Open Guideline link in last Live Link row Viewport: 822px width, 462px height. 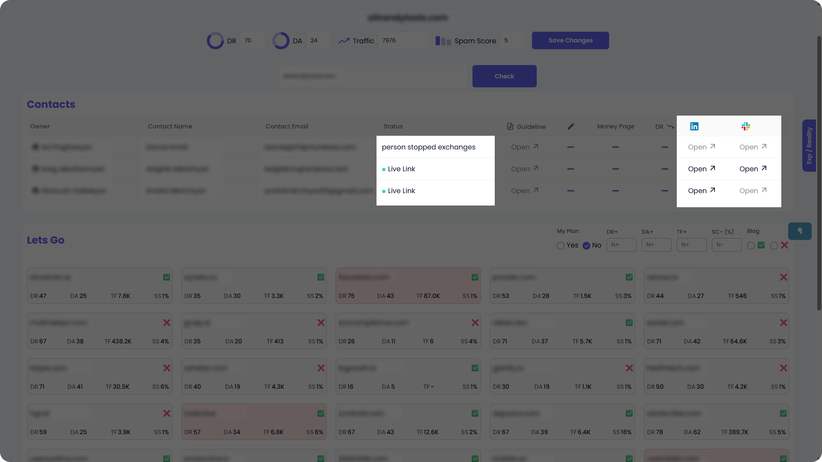pos(525,191)
